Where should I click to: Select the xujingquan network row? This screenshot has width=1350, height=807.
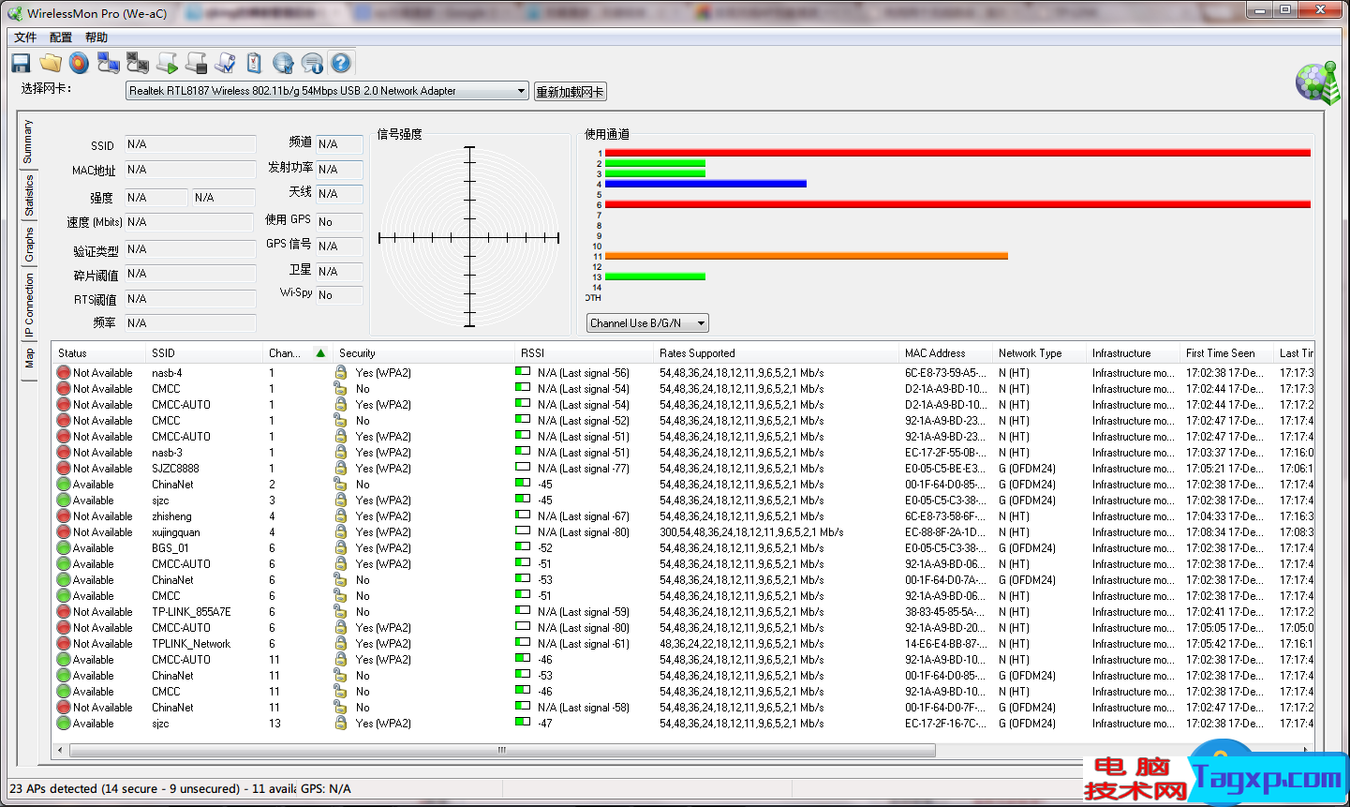pos(683,532)
